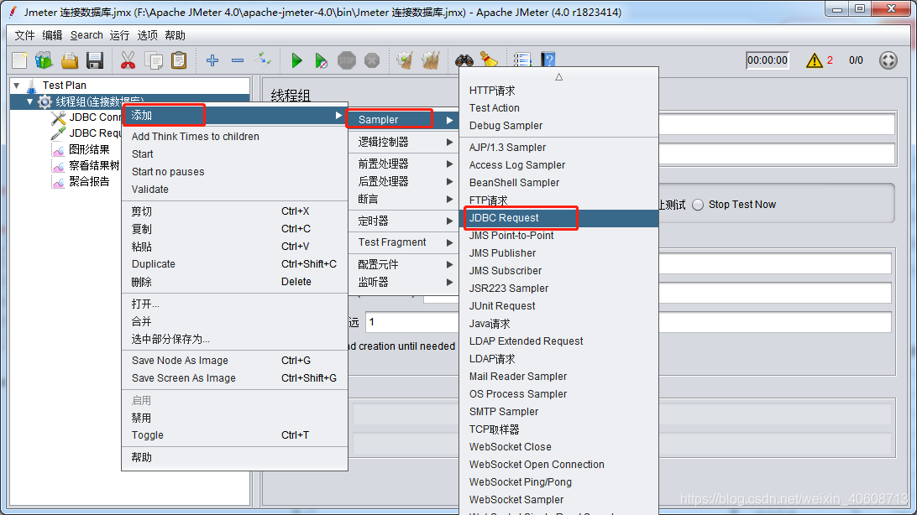Image resolution: width=917 pixels, height=515 pixels.
Task: Select the JDBC Connection tree item
Action: (x=95, y=117)
